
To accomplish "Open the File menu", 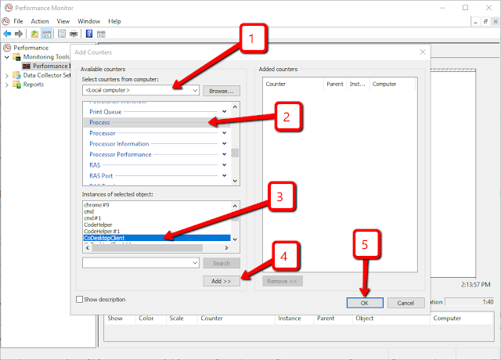I will click(x=18, y=21).
